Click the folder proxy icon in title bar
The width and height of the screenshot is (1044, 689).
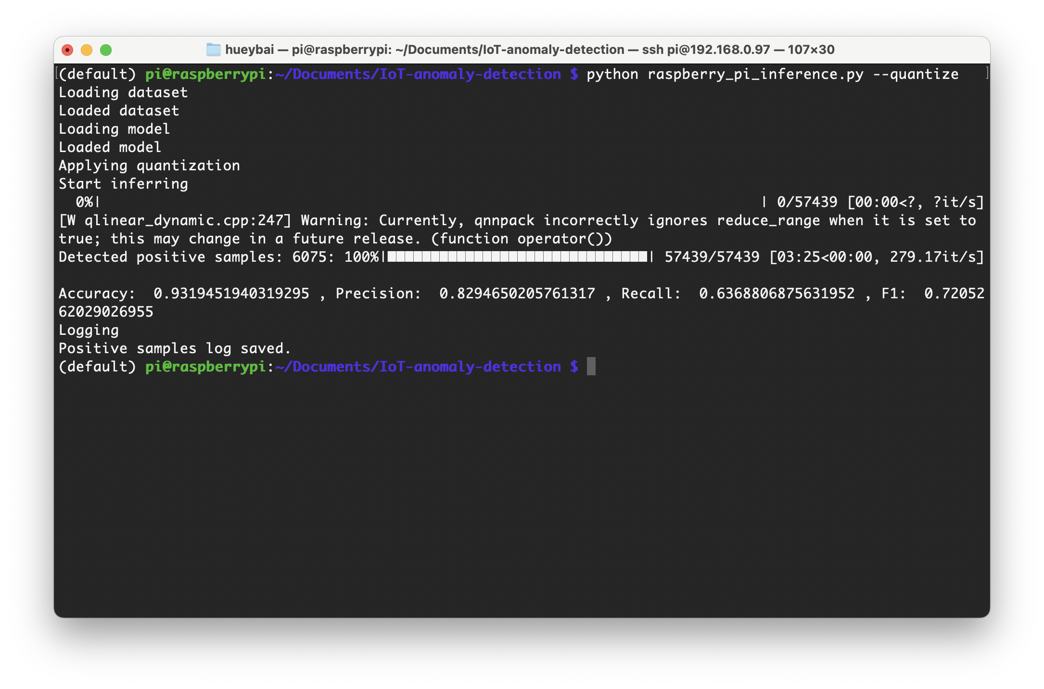[213, 50]
